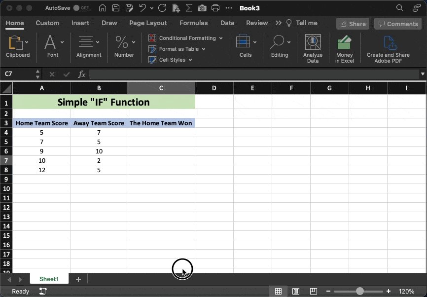Open the Data ribbon tab
The image size is (427, 297).
pos(227,23)
